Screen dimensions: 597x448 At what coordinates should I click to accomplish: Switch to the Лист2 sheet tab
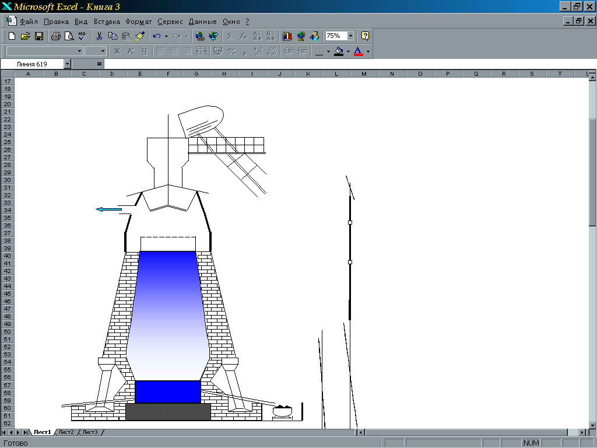click(x=66, y=432)
